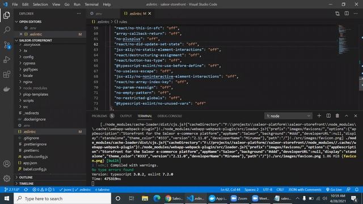
Task: Expand the plop-templates folder
Action: pyautogui.click(x=36, y=95)
